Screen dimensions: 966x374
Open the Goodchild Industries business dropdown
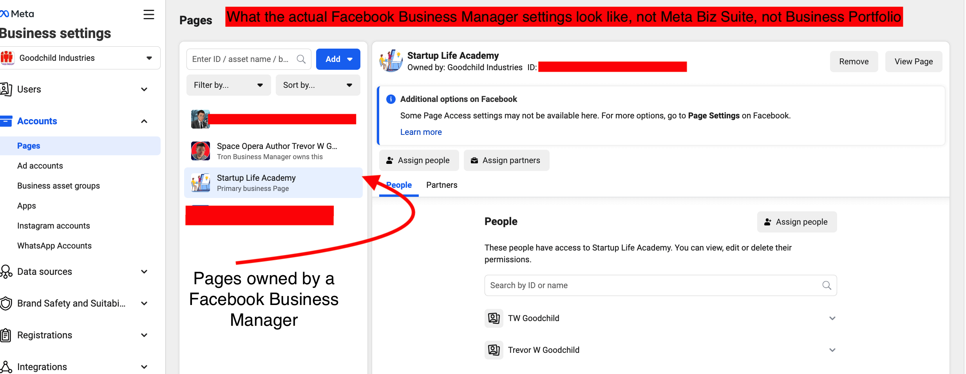(80, 58)
